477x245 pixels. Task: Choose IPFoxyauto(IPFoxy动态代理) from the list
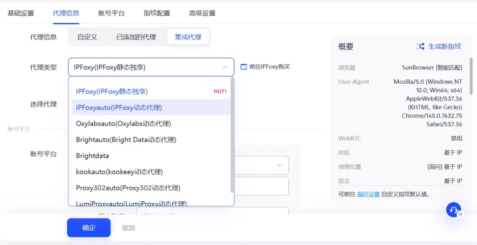click(119, 108)
